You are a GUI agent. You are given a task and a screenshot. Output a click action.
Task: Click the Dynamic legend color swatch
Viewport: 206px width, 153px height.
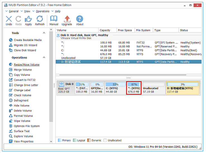click(89, 140)
